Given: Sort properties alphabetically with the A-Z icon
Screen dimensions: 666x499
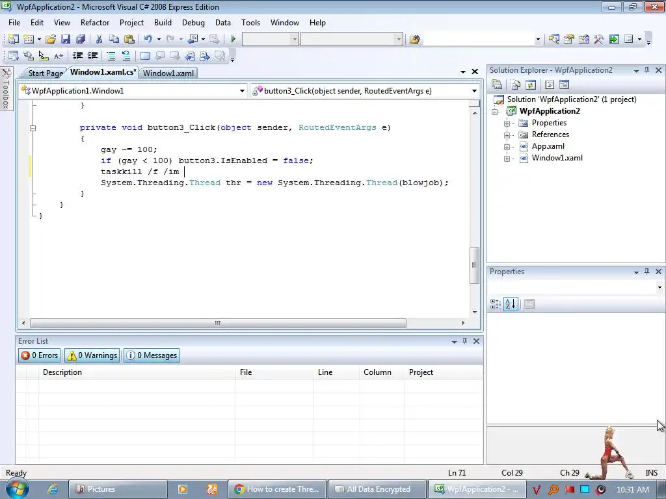Looking at the screenshot, I should [x=511, y=304].
